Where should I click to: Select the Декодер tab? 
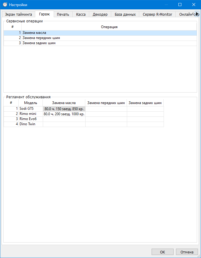pyautogui.click(x=100, y=14)
